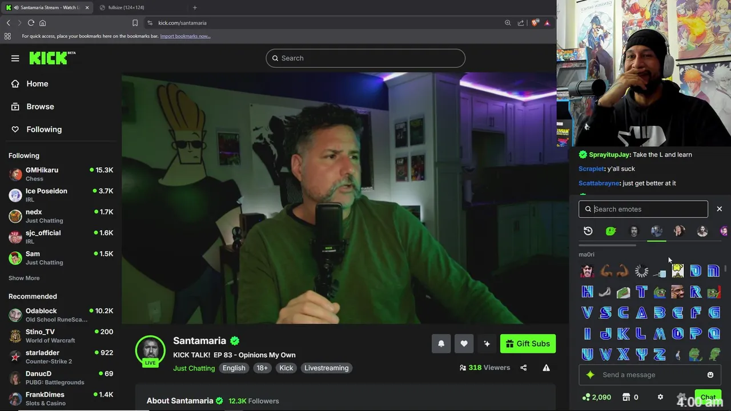This screenshot has width=731, height=411.
Task: Insert the letter Z emote
Action: [x=660, y=354]
